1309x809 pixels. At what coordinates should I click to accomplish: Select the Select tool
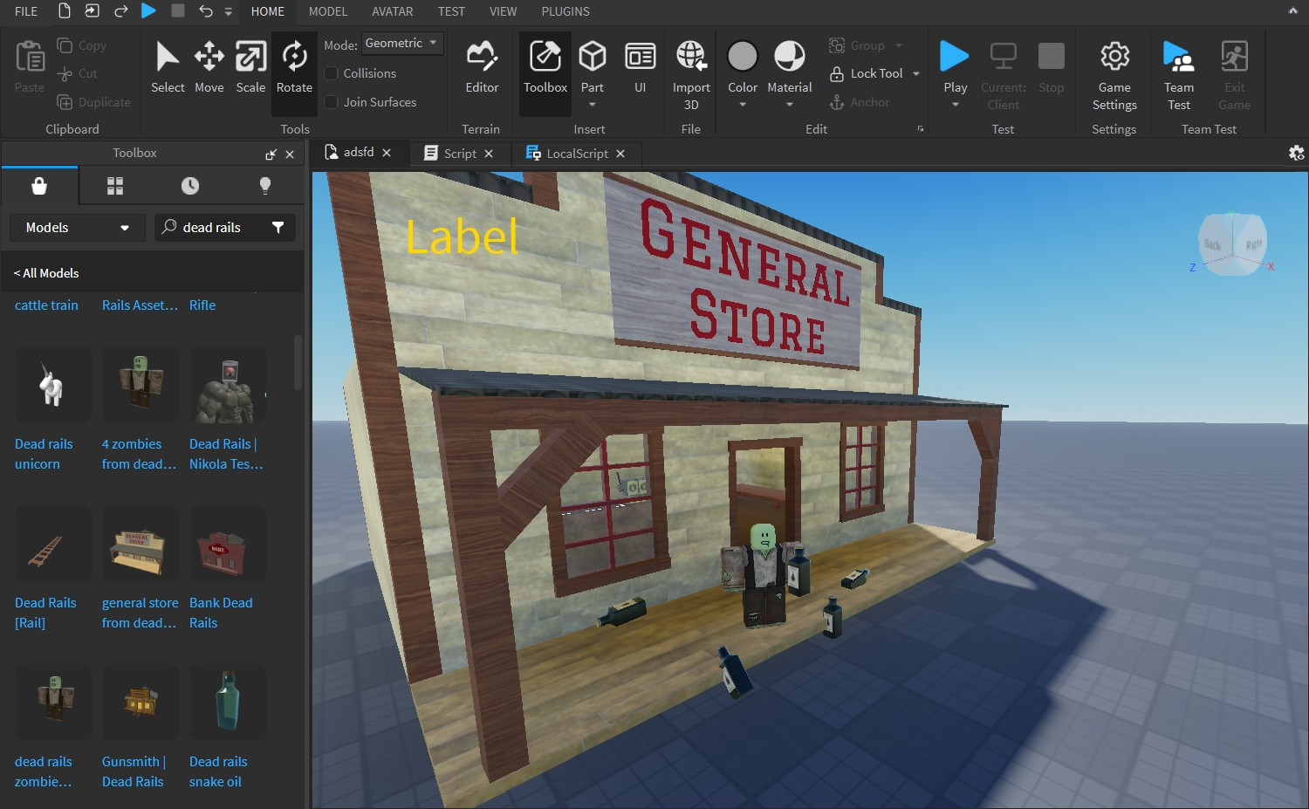(168, 68)
